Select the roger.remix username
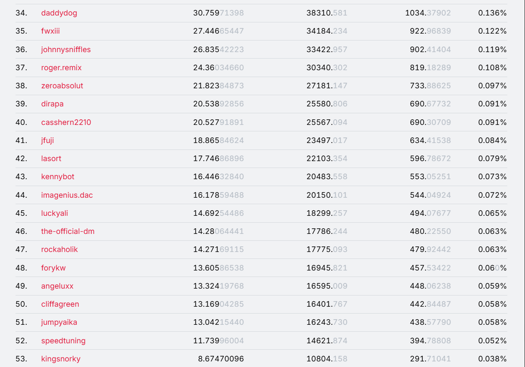Image resolution: width=525 pixels, height=367 pixels. click(x=61, y=68)
